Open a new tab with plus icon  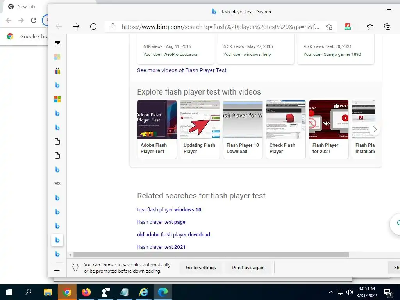click(57, 270)
